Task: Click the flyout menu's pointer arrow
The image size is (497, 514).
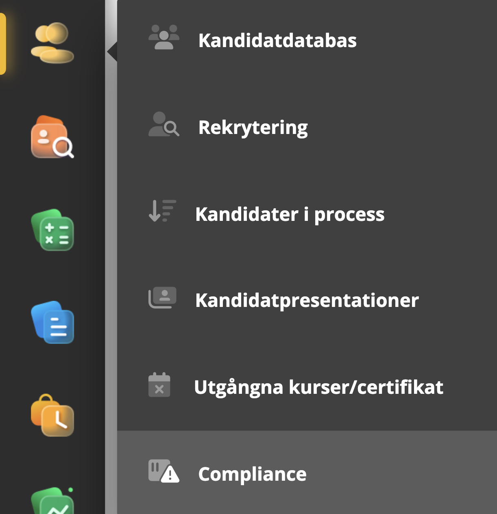Action: [112, 52]
